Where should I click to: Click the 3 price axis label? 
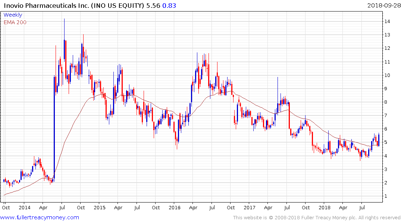[386, 169]
